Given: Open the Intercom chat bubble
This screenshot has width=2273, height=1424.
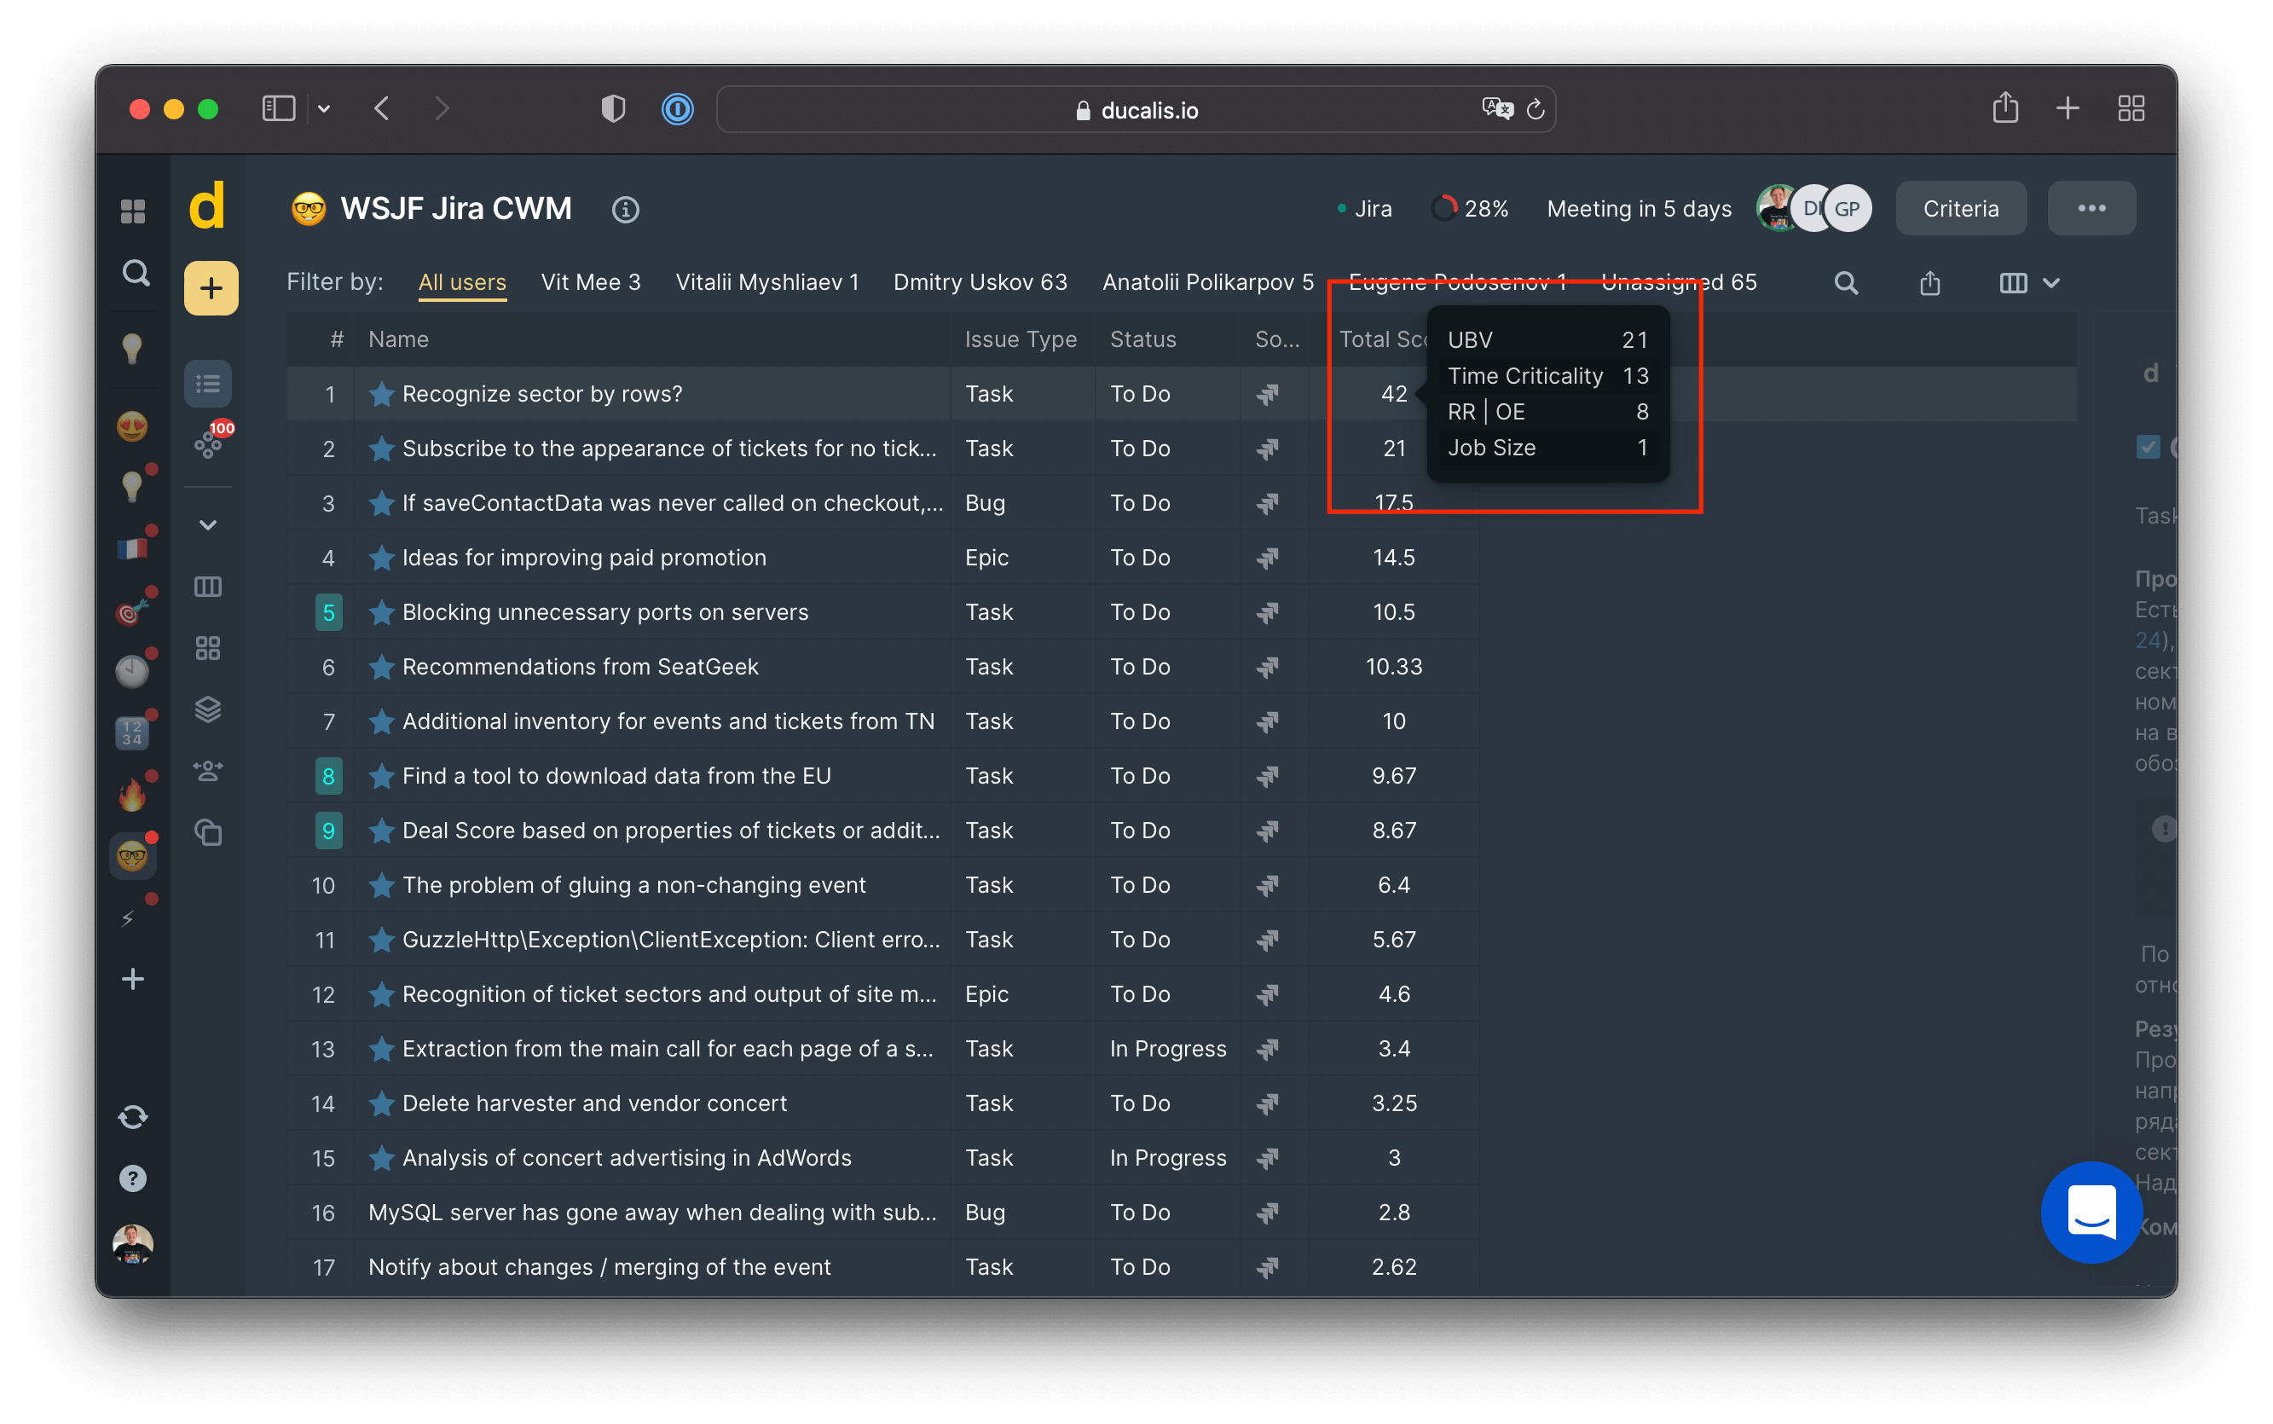Looking at the screenshot, I should point(2091,1212).
